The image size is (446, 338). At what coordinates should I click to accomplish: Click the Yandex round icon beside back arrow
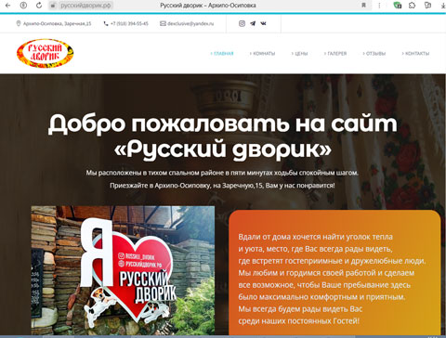coord(23,6)
